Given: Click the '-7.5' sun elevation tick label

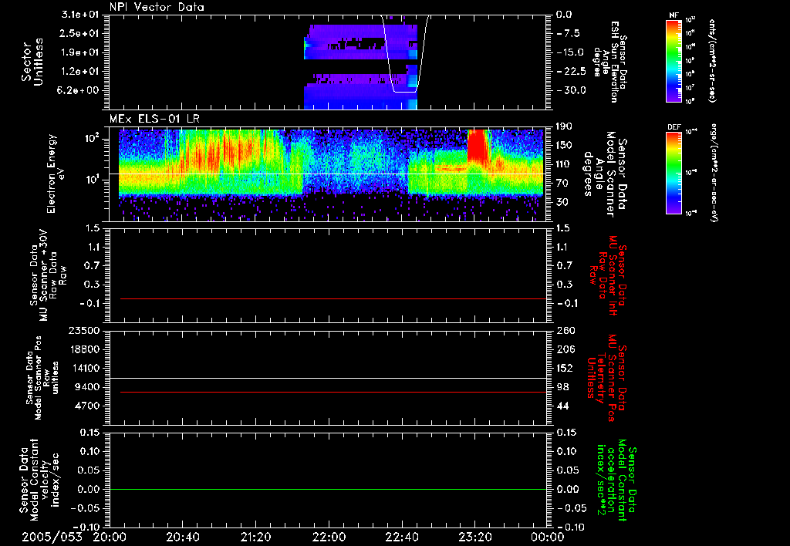Looking at the screenshot, I should [569, 33].
